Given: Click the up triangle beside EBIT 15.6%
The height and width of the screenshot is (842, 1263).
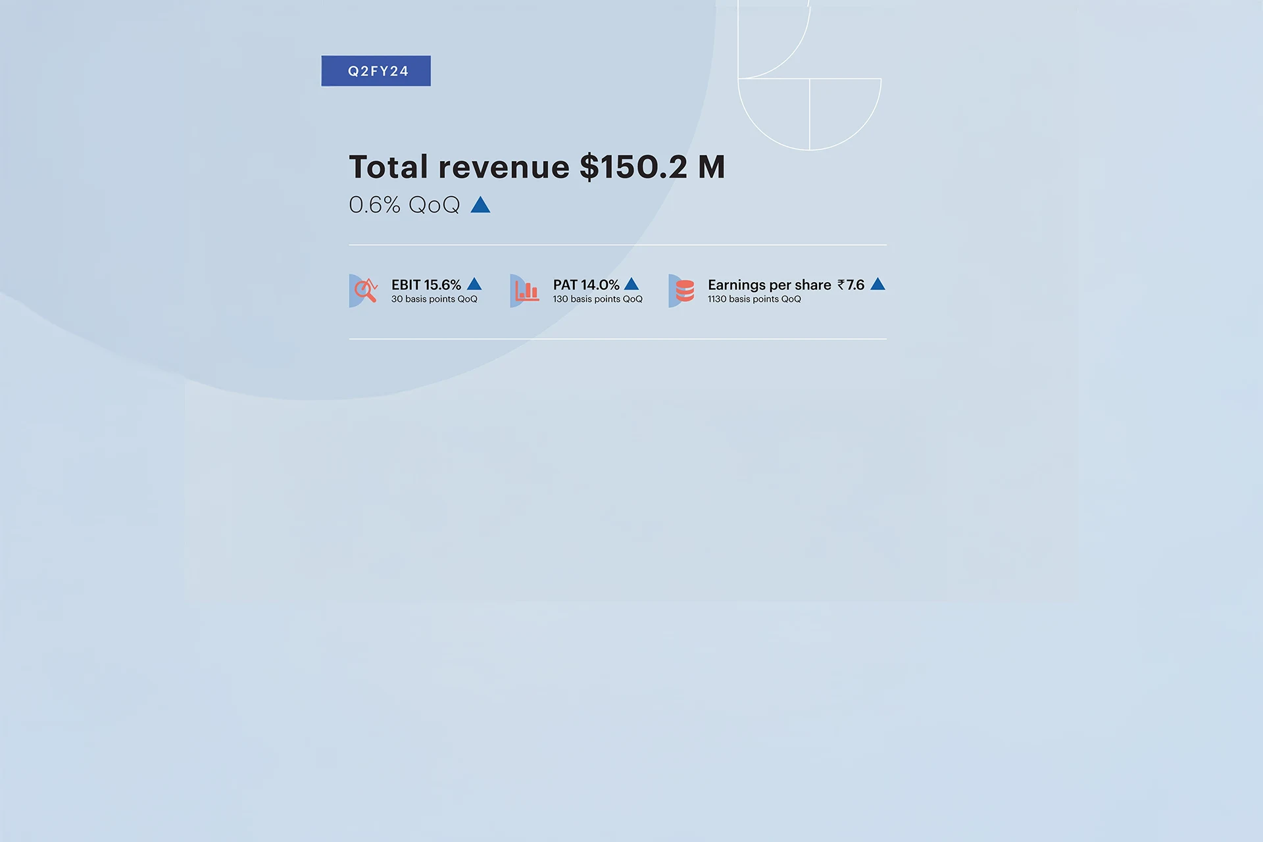Looking at the screenshot, I should [474, 284].
